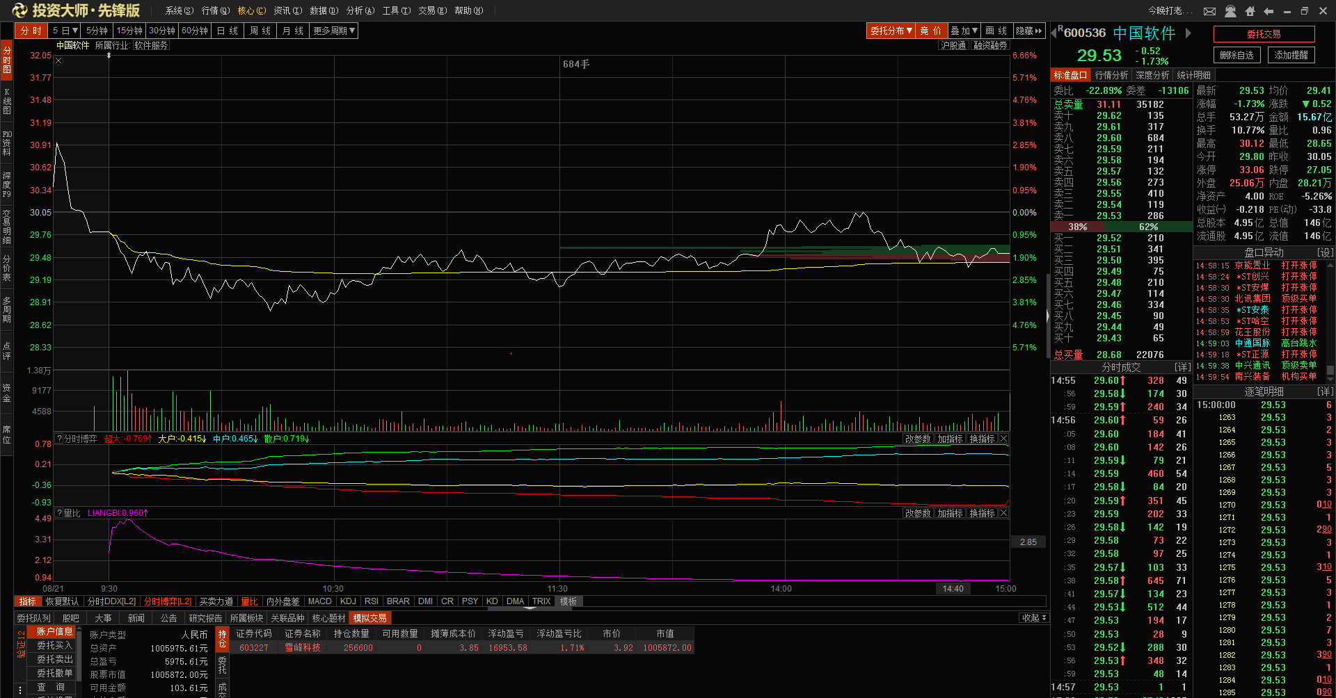This screenshot has width=1336, height=698.
Task: Click help question mark on 分时博弈 panel
Action: [59, 439]
